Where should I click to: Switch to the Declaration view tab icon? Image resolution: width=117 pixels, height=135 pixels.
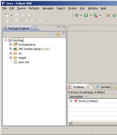tap(115, 87)
